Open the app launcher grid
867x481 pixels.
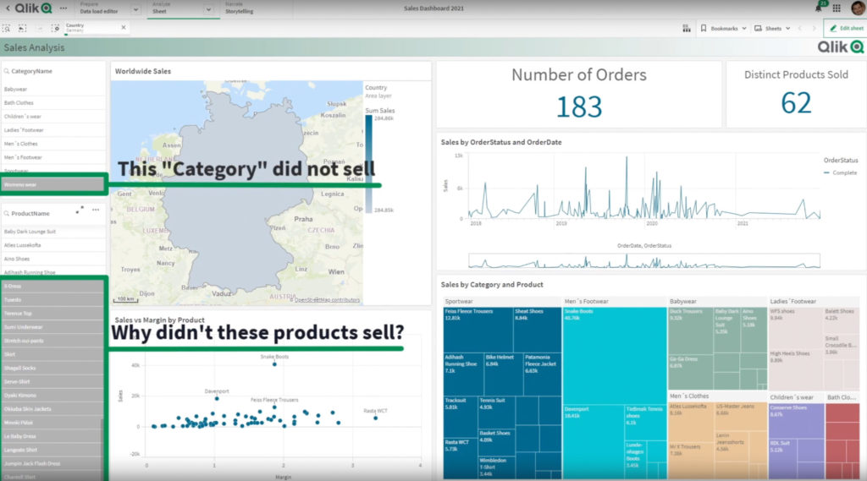[837, 8]
